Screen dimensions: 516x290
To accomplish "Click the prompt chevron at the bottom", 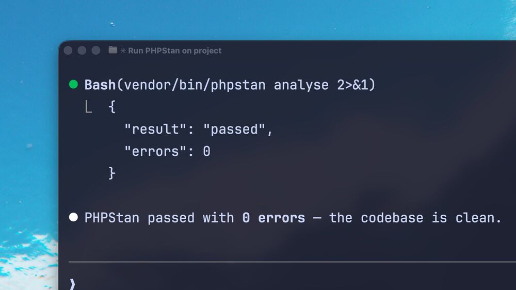I will pos(72,284).
